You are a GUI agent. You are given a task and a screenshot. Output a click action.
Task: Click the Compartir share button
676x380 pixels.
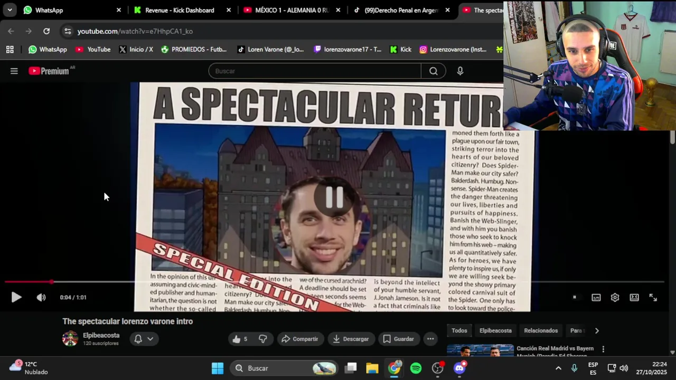pos(299,339)
